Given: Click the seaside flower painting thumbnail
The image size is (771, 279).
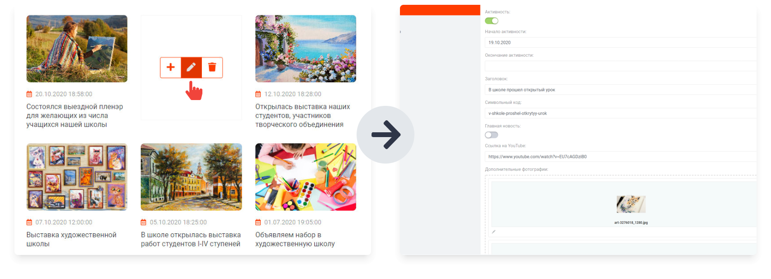Looking at the screenshot, I should (306, 49).
